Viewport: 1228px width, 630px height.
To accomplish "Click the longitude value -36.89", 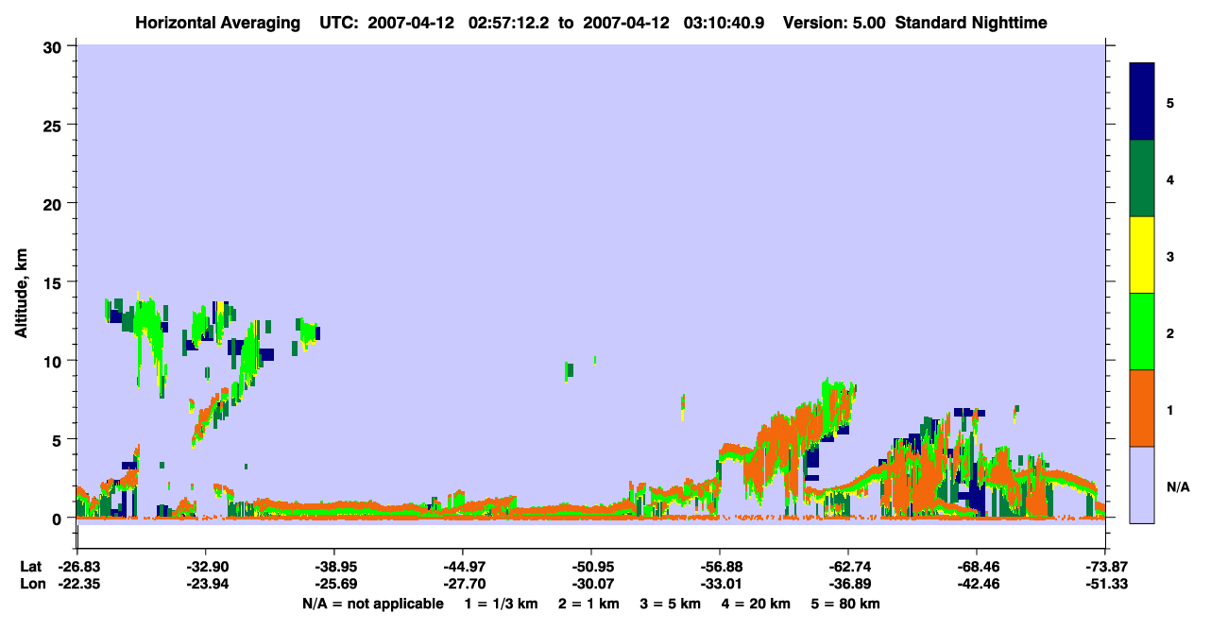I will (x=848, y=585).
